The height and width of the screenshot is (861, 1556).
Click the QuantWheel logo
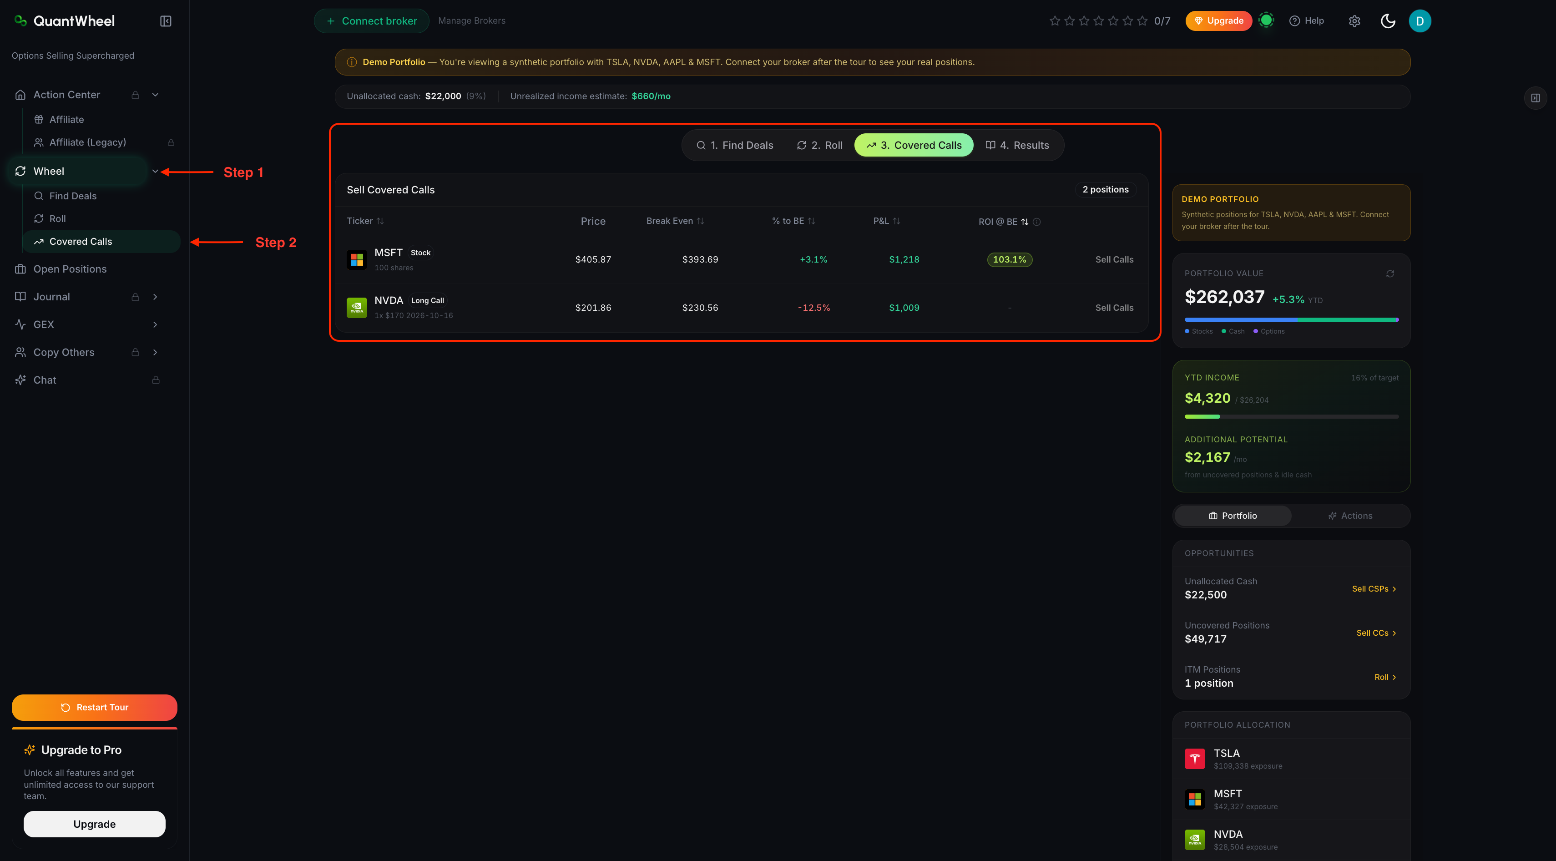click(64, 21)
